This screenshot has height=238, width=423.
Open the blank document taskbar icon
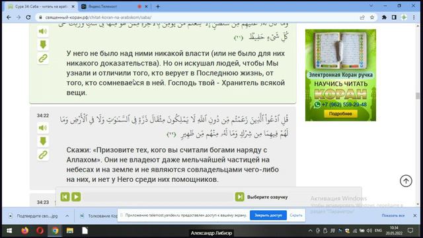pos(85,231)
